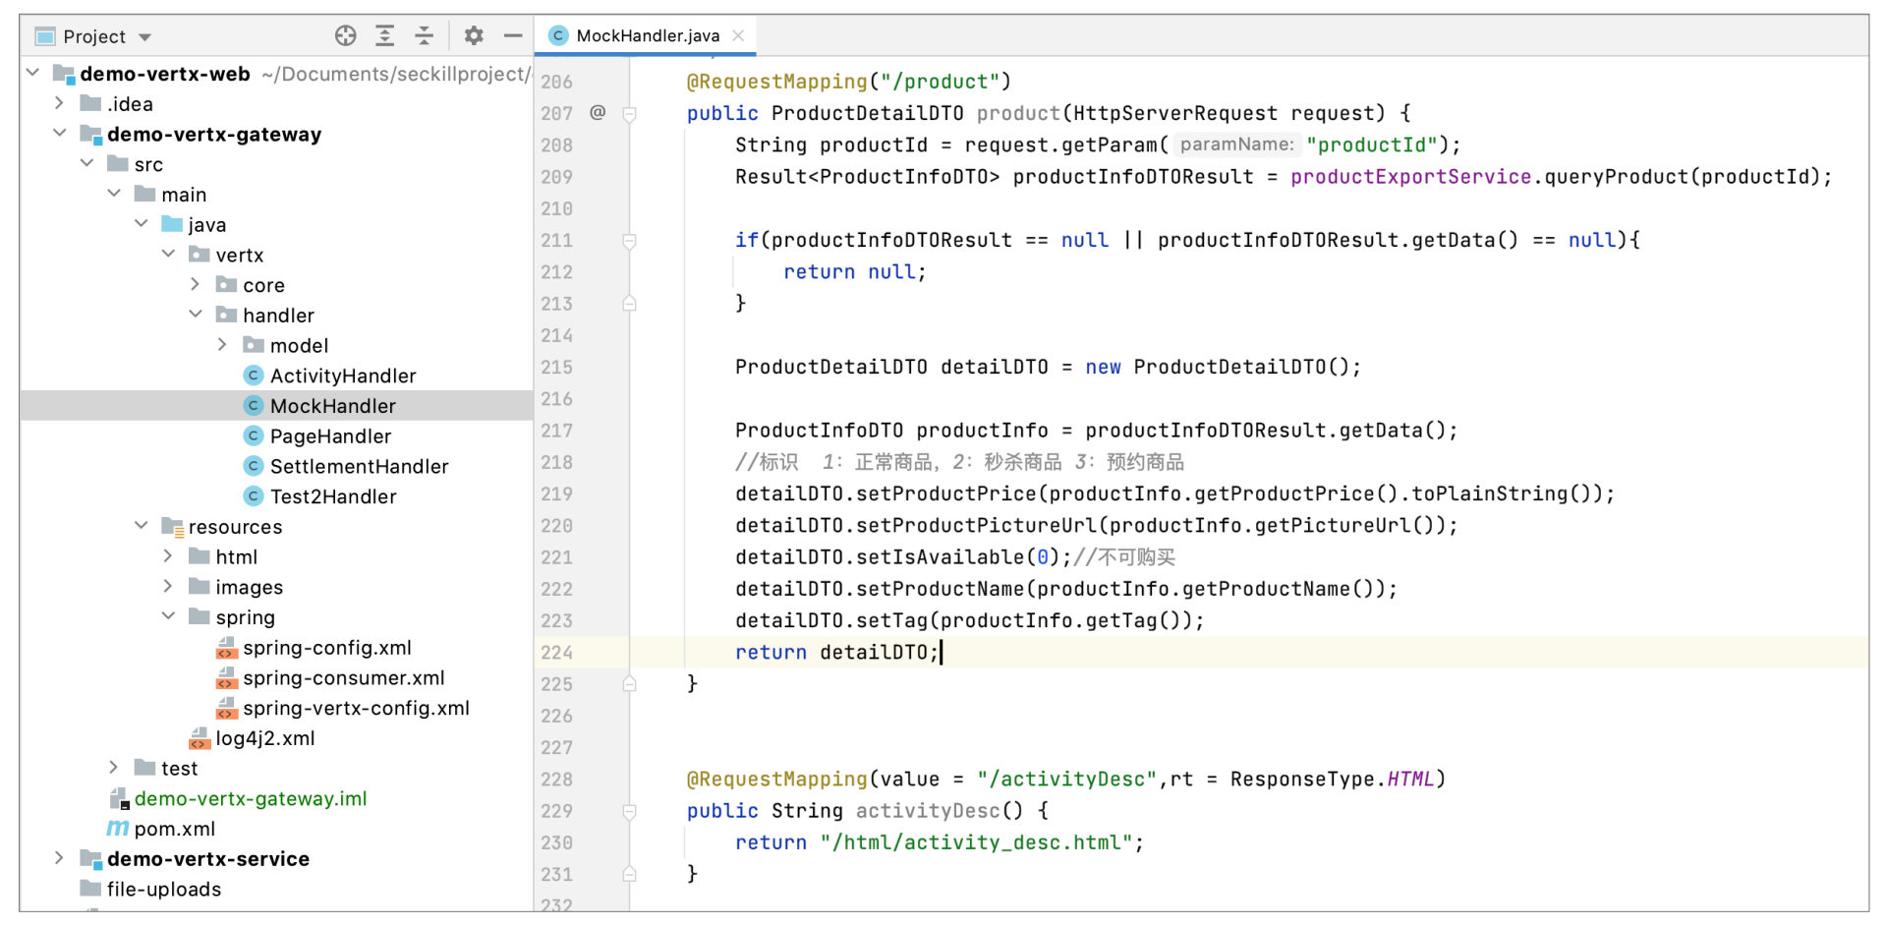1887x927 pixels.
Task: Hide the Project panel with minus icon
Action: (513, 36)
